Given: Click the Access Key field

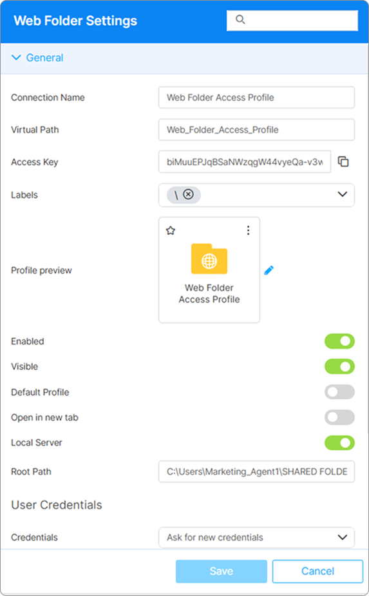Looking at the screenshot, I should point(245,162).
